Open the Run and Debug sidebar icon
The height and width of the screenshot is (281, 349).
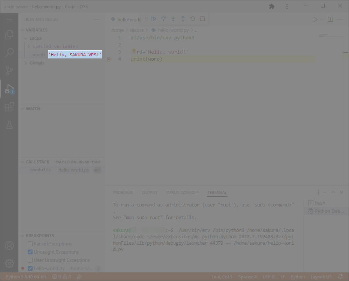click(9, 89)
